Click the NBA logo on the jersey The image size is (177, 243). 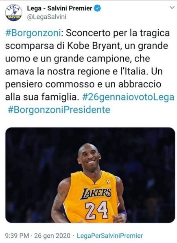[x=108, y=182]
